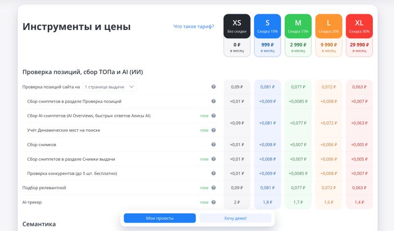Click help icon for Сбор сниппетов в разделе Снимки выдачи
The height and width of the screenshot is (231, 394).
click(213, 159)
